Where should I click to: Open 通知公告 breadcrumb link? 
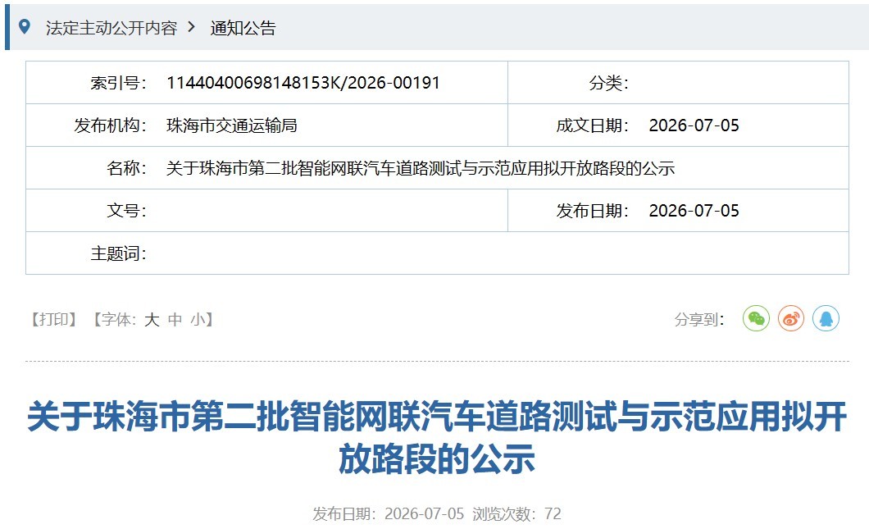243,28
